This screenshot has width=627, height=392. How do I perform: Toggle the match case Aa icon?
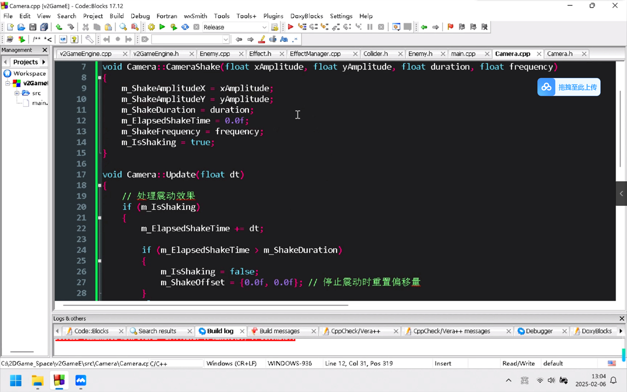[x=284, y=39]
